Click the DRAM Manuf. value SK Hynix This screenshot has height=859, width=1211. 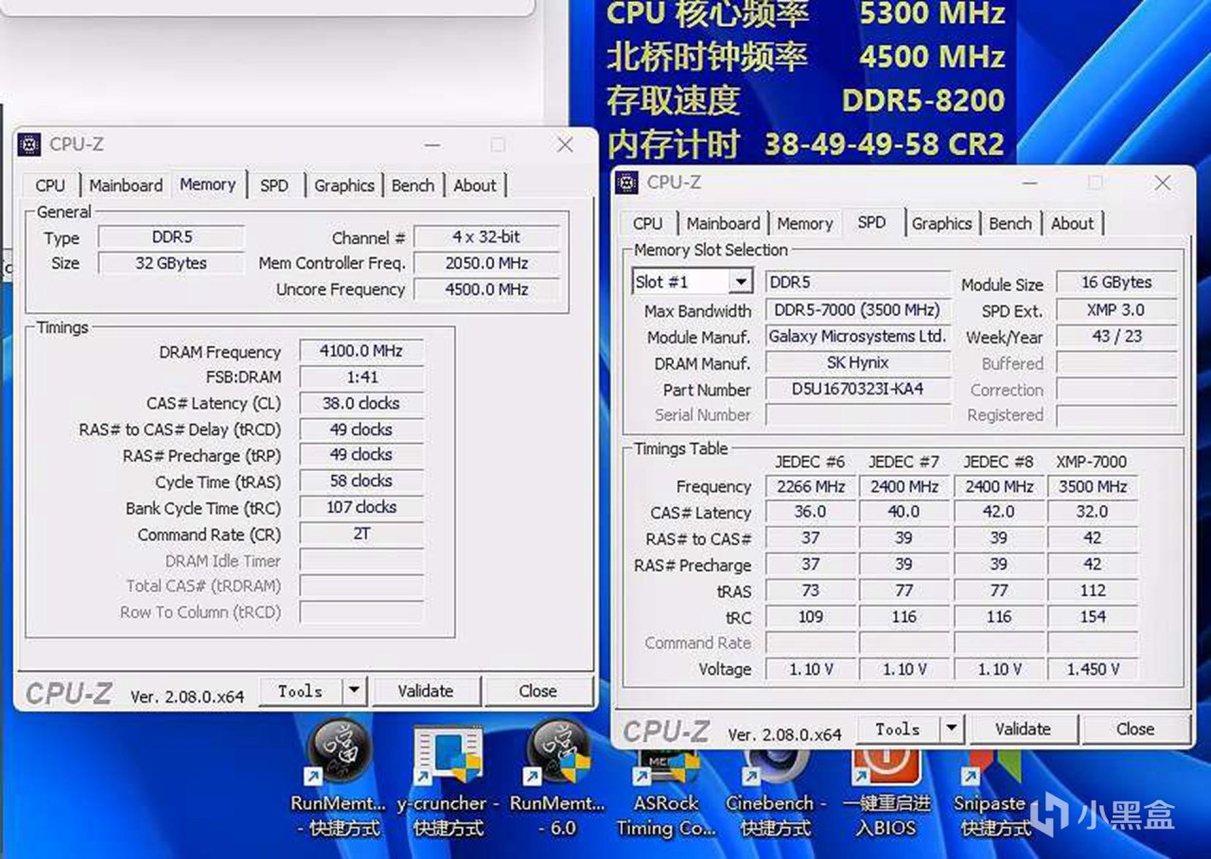pos(857,362)
